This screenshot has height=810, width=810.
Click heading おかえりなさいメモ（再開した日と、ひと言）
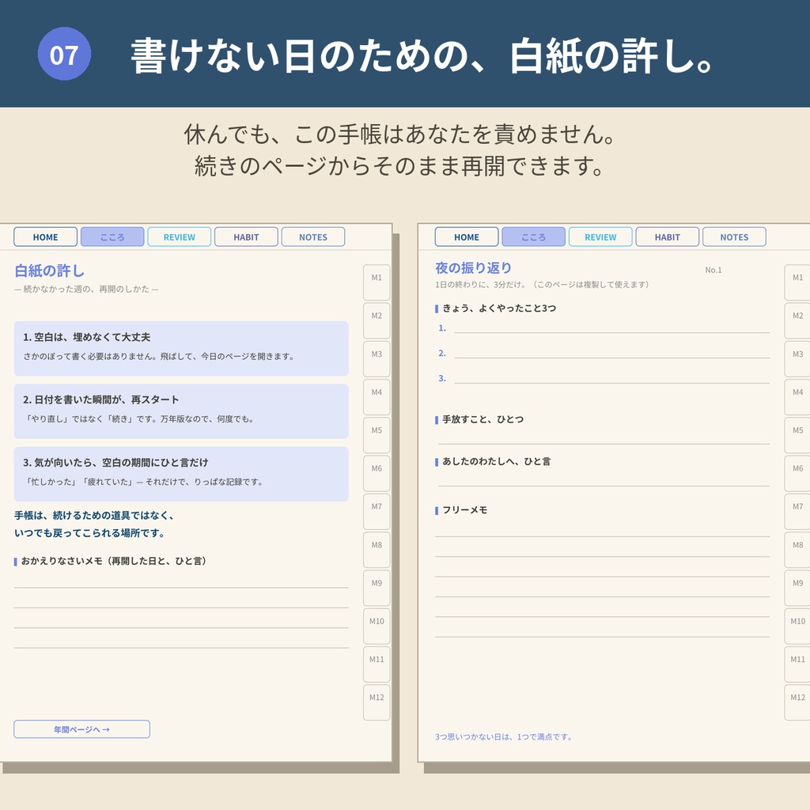click(x=114, y=561)
